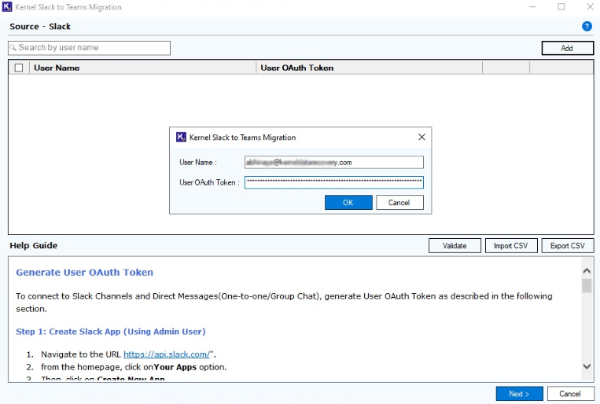Proceed with the Next > button
The image size is (600, 404).
[519, 394]
